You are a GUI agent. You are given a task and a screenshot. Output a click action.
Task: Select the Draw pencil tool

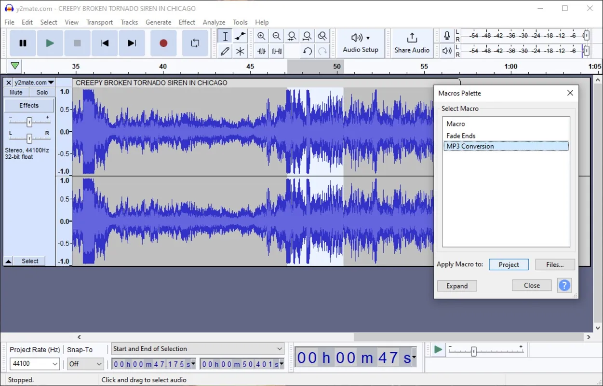(x=225, y=51)
